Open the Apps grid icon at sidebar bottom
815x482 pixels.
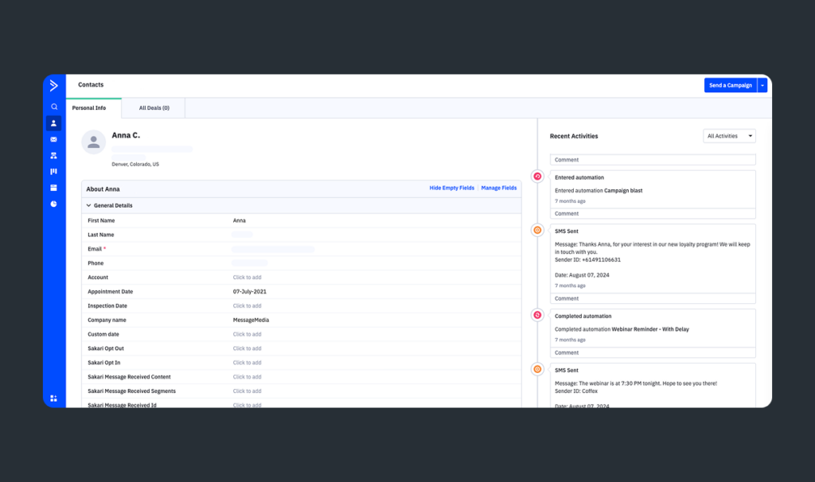pyautogui.click(x=53, y=398)
